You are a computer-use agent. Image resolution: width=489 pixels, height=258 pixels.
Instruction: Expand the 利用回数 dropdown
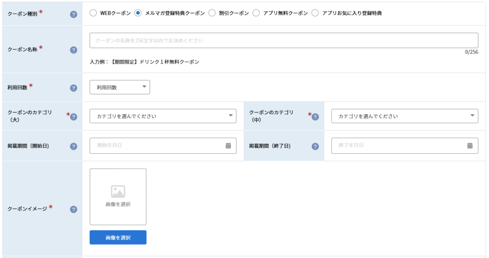point(120,87)
